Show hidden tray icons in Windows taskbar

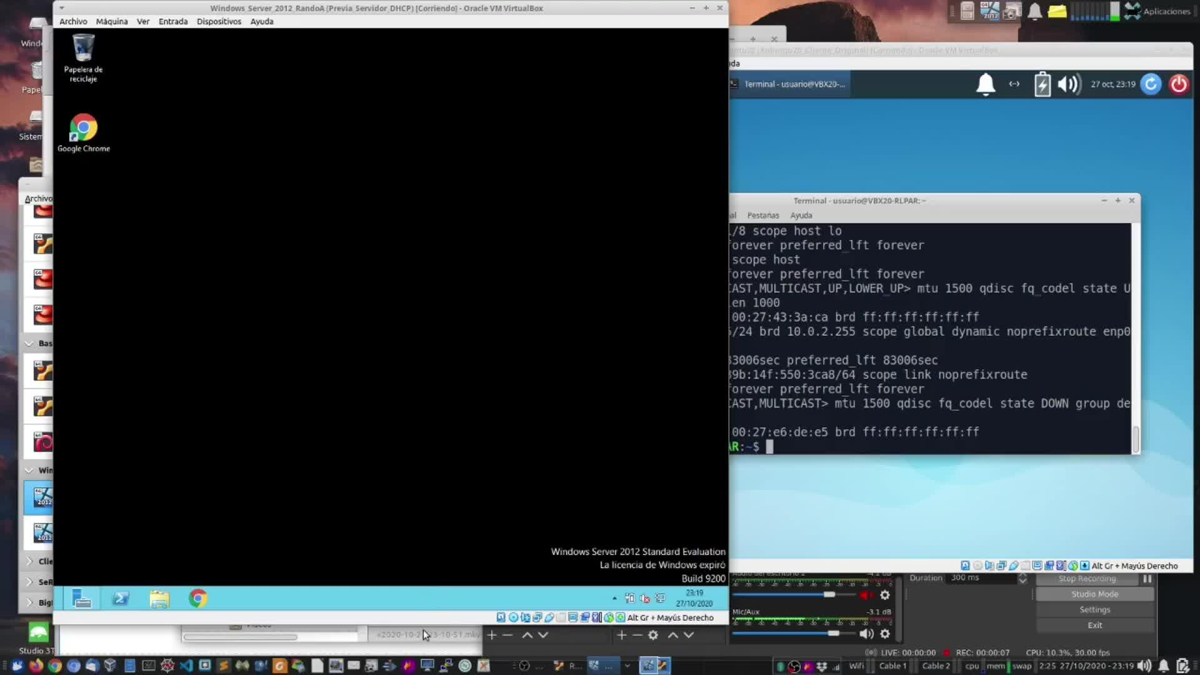(614, 599)
